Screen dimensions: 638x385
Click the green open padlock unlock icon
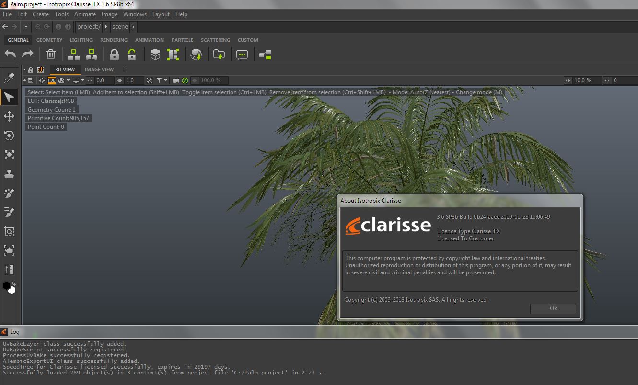(x=132, y=55)
